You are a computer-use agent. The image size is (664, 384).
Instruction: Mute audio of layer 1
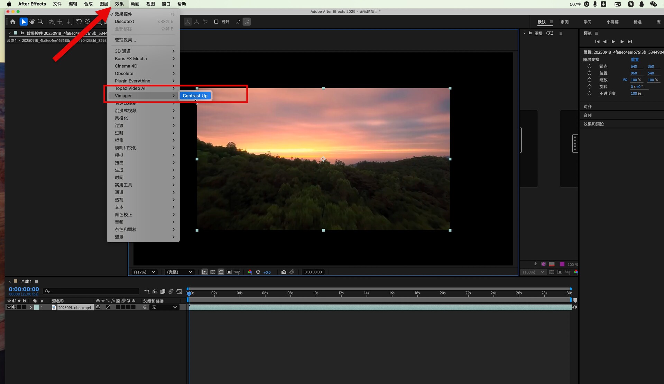[x=14, y=307]
